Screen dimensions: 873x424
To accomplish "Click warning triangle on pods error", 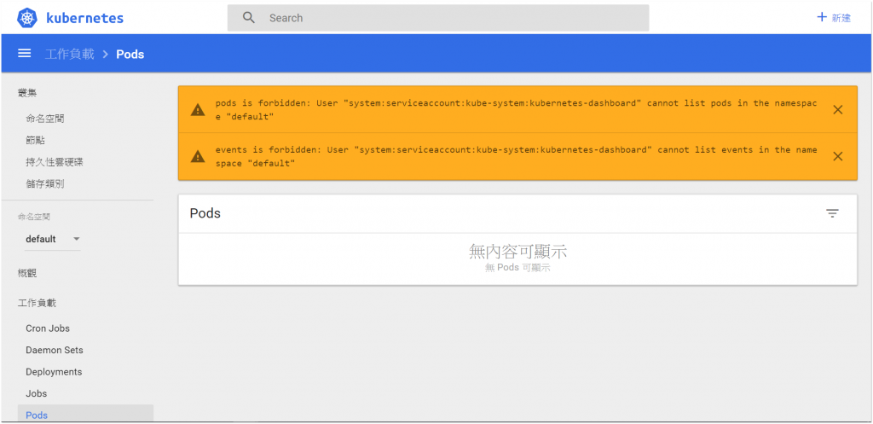I will coord(198,110).
